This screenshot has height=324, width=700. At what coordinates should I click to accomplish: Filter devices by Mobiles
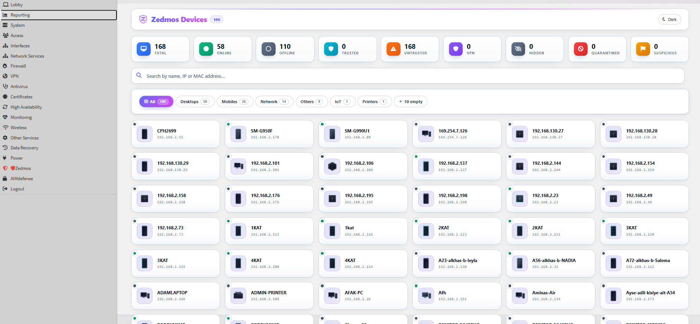pos(235,102)
